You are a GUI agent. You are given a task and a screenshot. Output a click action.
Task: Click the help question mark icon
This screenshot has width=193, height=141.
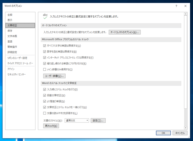[x=176, y=6]
